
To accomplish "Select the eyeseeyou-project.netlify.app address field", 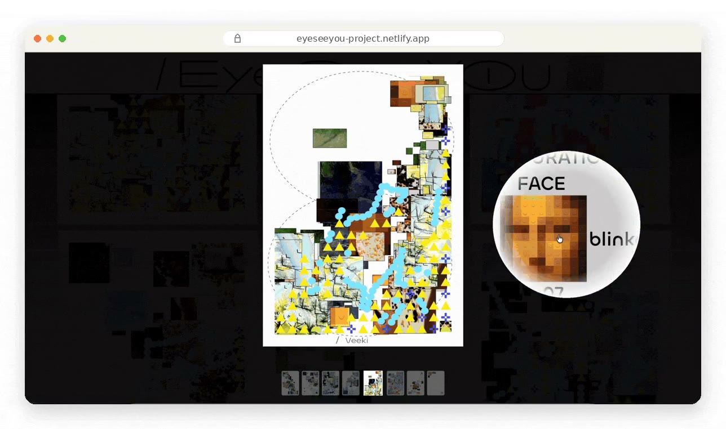I will coord(363,38).
